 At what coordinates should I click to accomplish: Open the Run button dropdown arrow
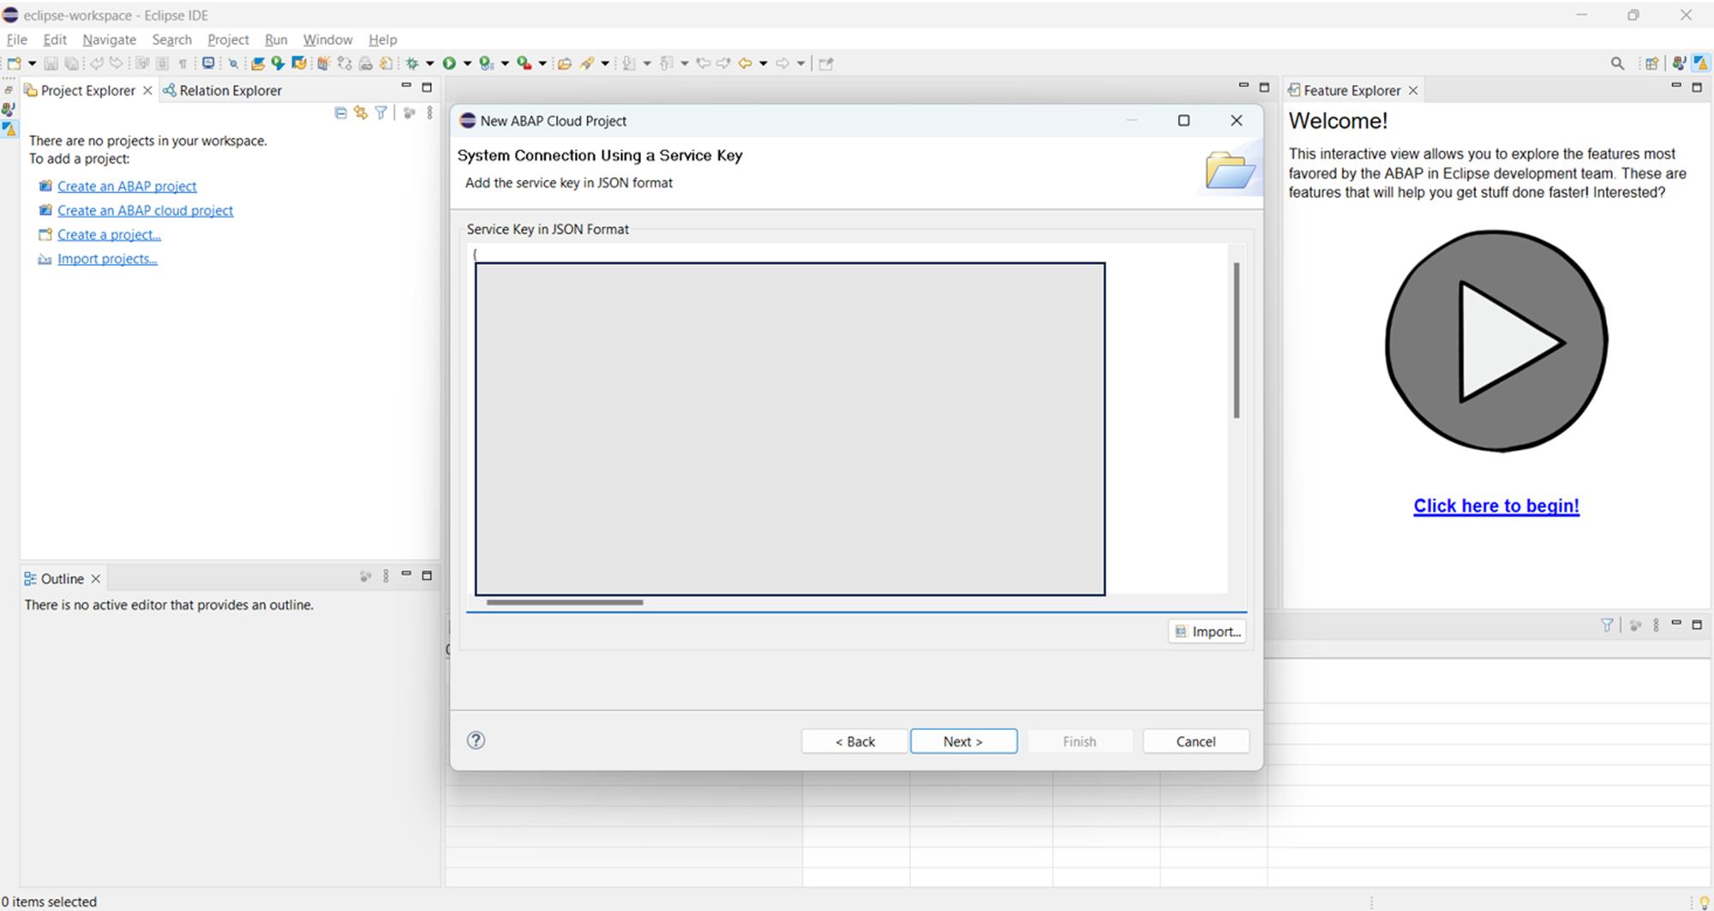click(467, 63)
